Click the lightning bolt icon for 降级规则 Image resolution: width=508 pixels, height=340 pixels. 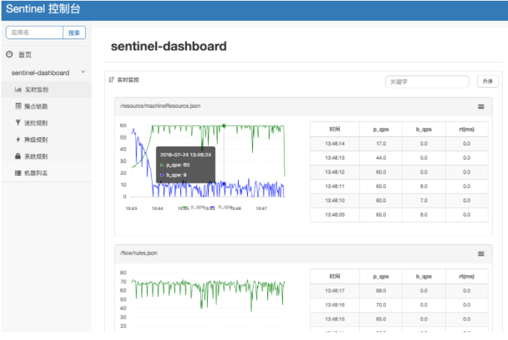(18, 139)
